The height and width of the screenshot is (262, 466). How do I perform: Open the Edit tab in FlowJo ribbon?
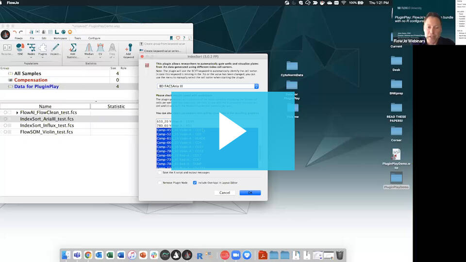tap(44, 38)
